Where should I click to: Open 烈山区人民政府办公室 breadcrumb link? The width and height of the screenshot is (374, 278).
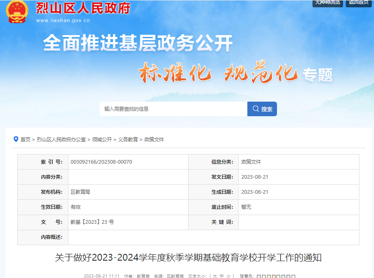click(61, 139)
